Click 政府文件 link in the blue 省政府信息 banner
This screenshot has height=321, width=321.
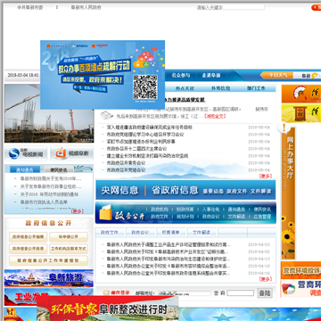coord(237,191)
